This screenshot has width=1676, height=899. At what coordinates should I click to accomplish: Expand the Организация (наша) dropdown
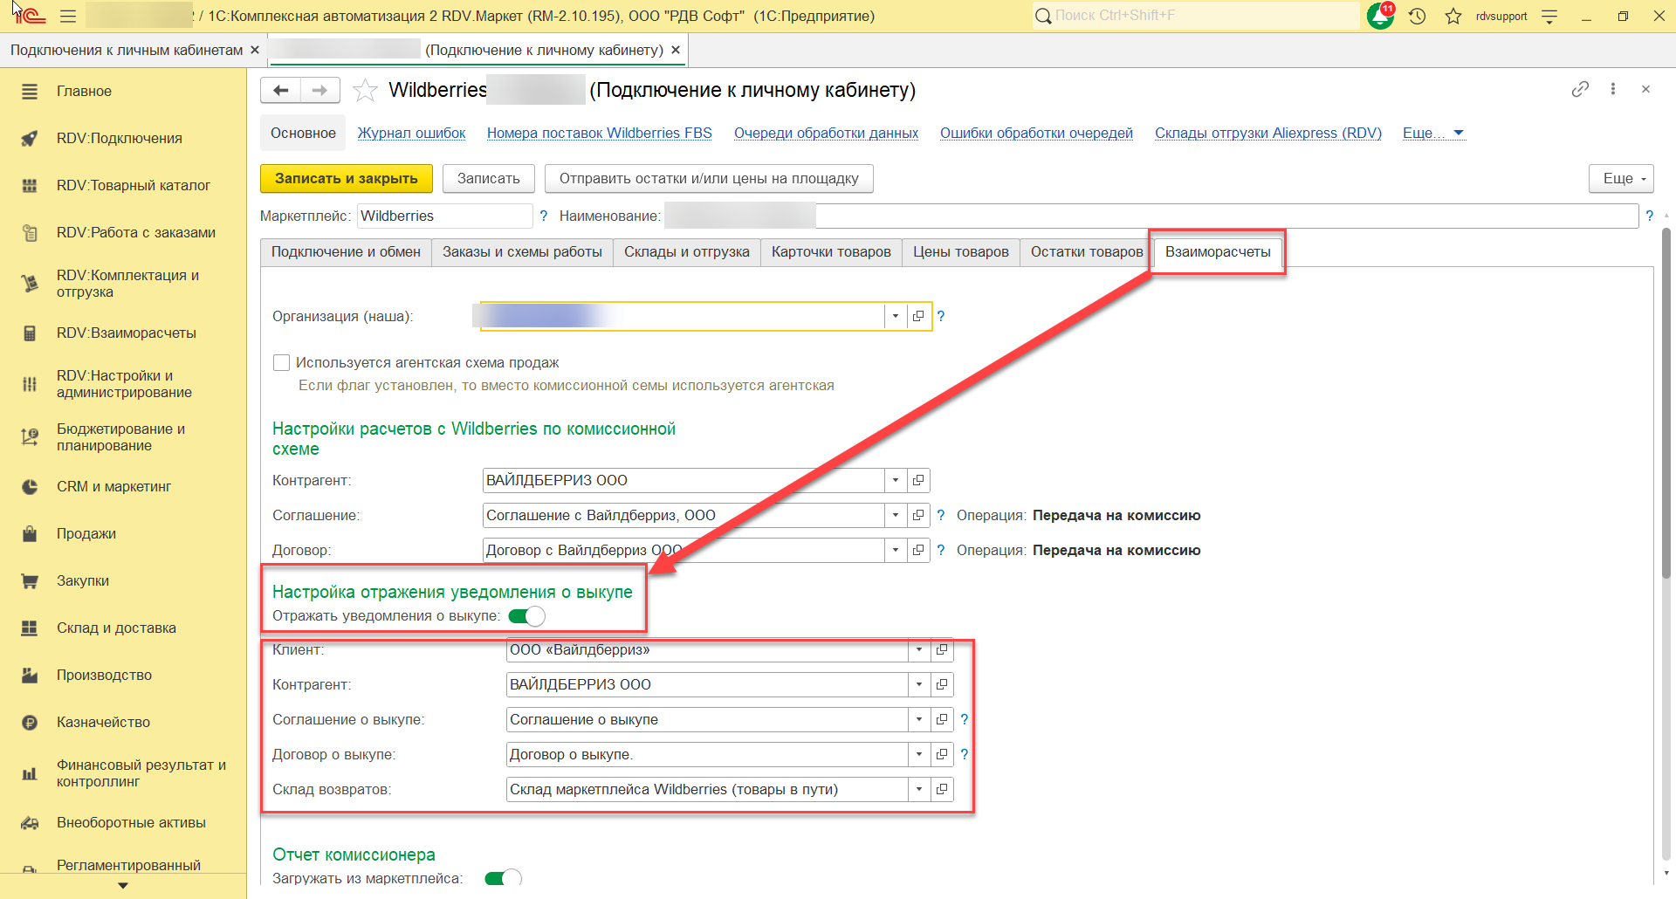coord(895,316)
